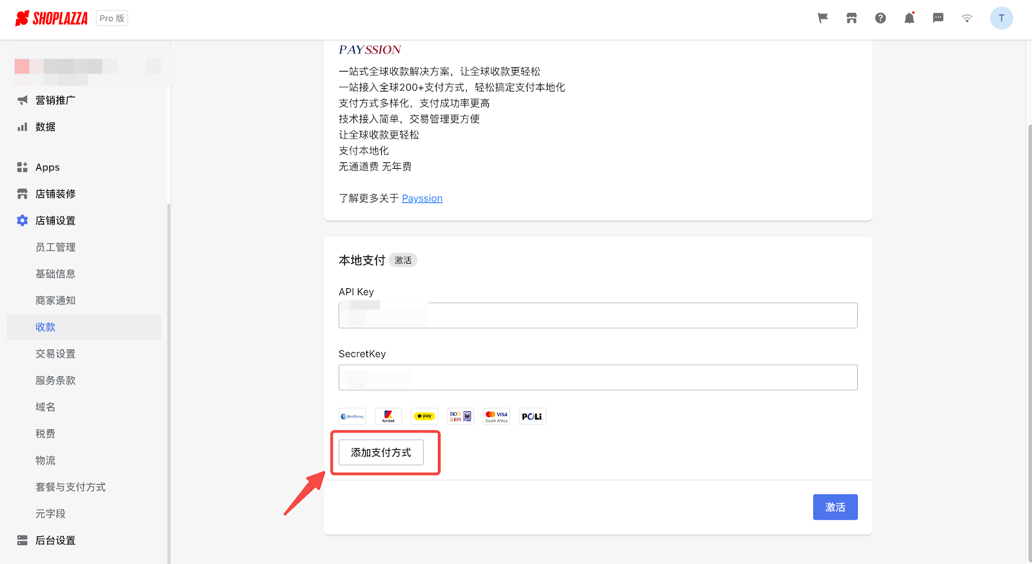Screen dimensions: 1032x564
Task: Click the Visa South Africa payment logo
Action: point(497,416)
